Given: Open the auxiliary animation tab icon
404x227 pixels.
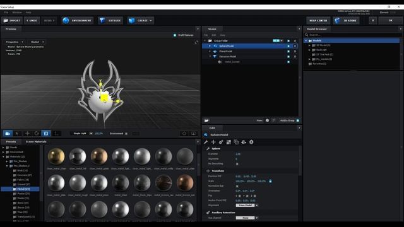Looking at the screenshot, I should [221, 142].
